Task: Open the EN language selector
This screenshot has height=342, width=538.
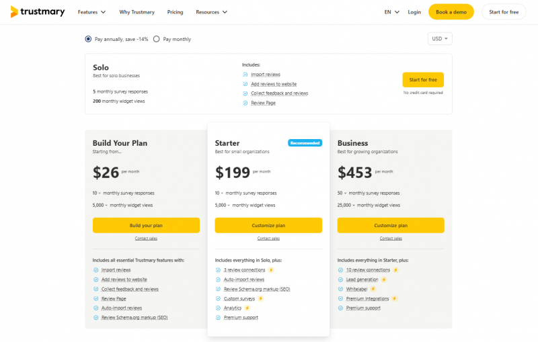Action: tap(392, 12)
